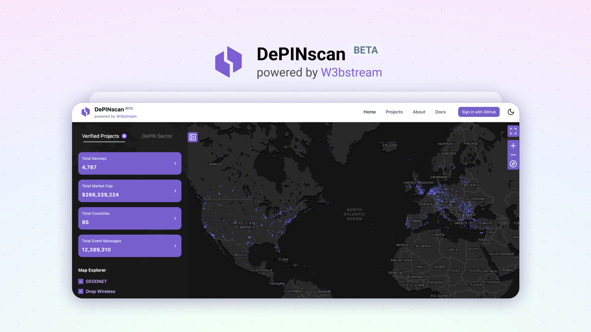This screenshot has height=332, width=591.
Task: Toggle dark mode with the moon icon
Action: point(511,111)
